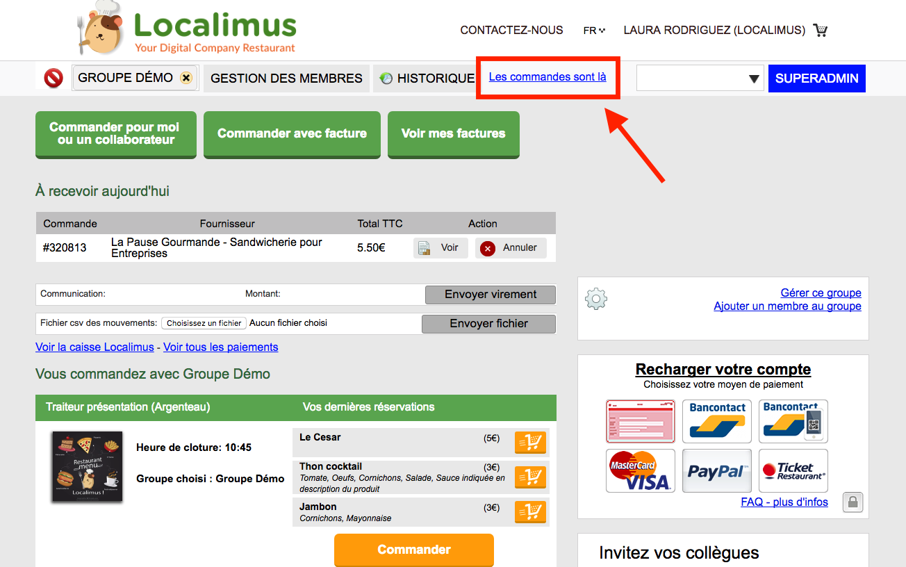
Task: Click the Superadmin button
Action: tap(817, 79)
